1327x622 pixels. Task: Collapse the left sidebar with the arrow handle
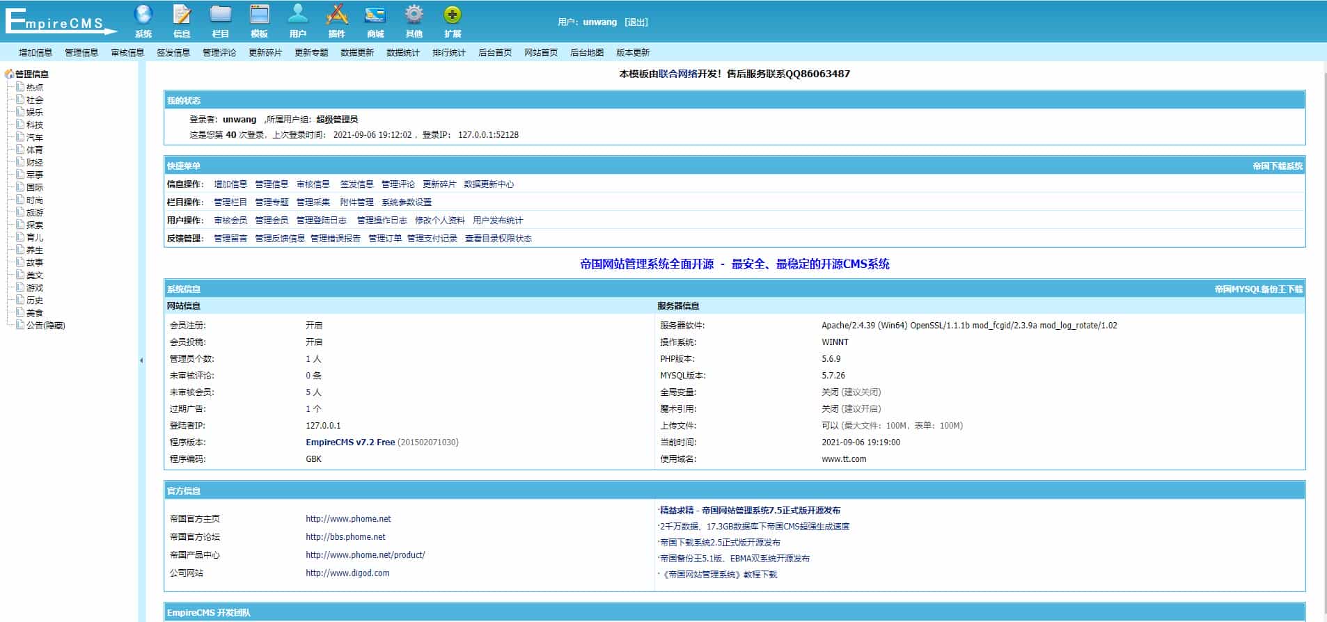(x=141, y=360)
